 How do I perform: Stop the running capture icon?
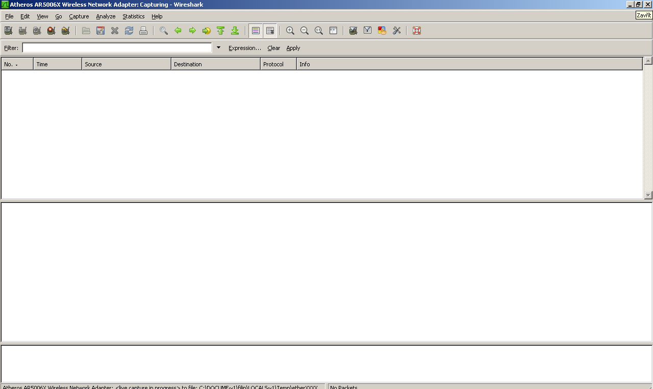point(51,31)
